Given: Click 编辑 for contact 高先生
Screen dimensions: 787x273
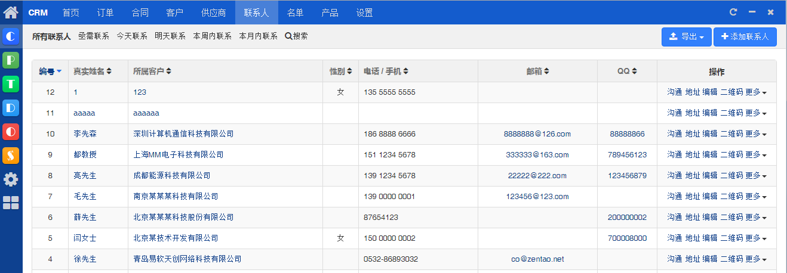Looking at the screenshot, I should point(710,176).
